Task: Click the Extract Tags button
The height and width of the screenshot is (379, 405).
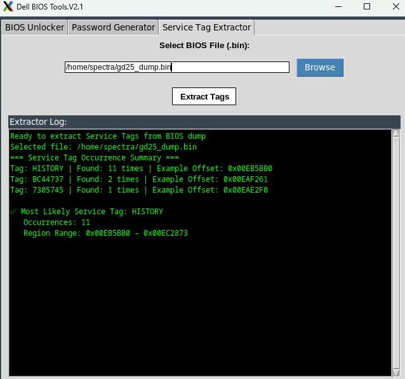Action: (204, 96)
